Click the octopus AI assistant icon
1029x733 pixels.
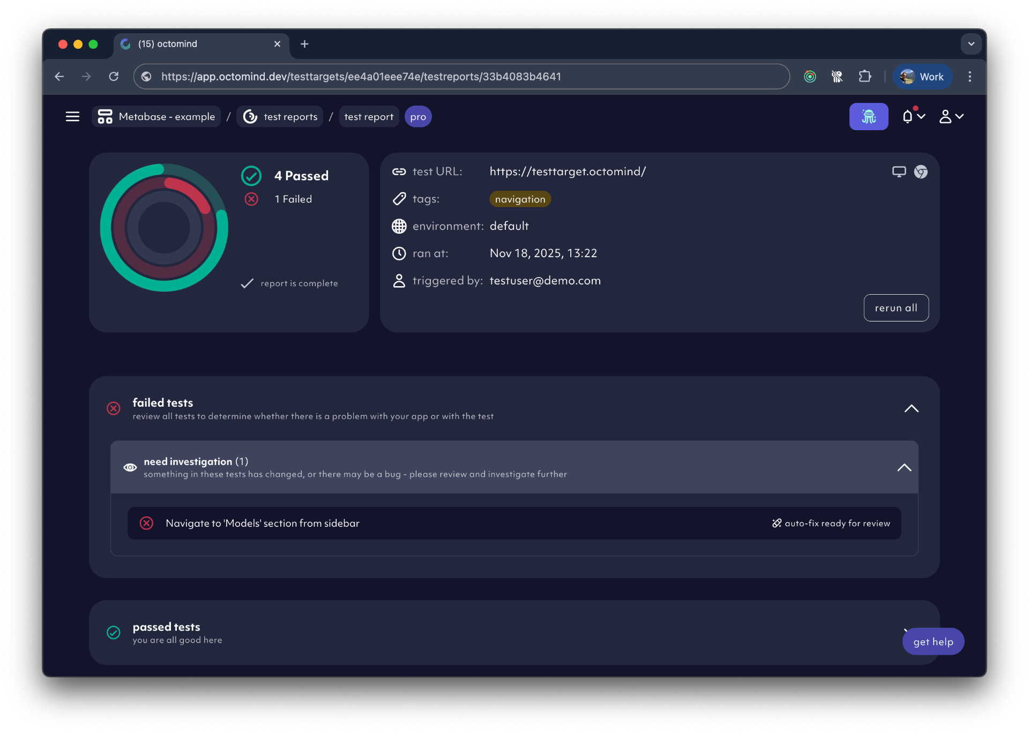[x=868, y=116]
